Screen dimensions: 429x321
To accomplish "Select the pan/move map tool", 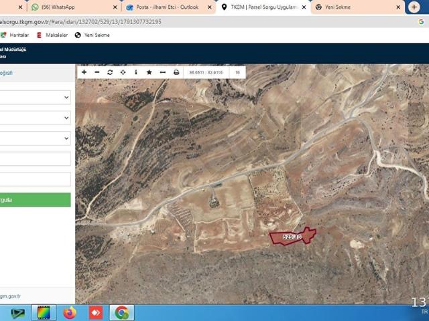I will tap(123, 72).
